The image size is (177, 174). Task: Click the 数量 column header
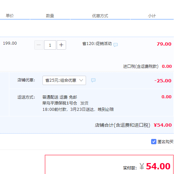pyautogui.click(x=50, y=16)
